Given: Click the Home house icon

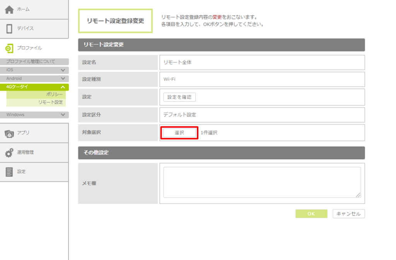Looking at the screenshot, I should pos(9,9).
